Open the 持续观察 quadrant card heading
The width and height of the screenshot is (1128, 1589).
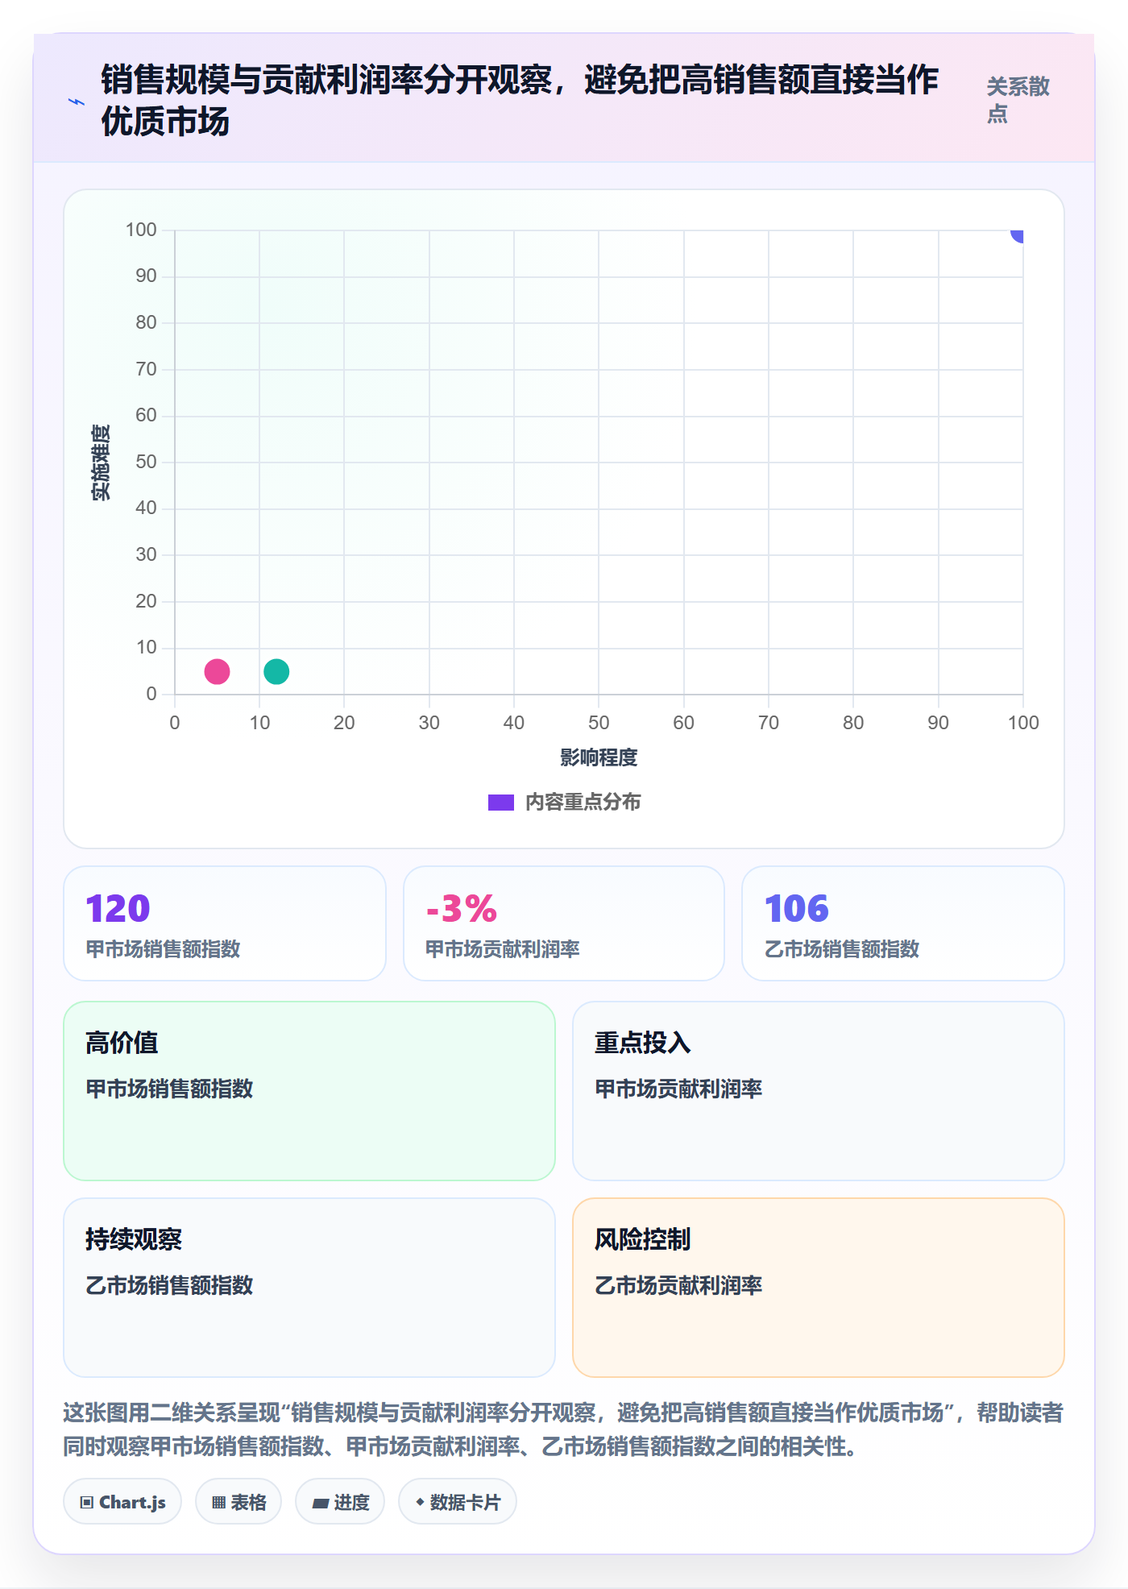coord(134,1239)
